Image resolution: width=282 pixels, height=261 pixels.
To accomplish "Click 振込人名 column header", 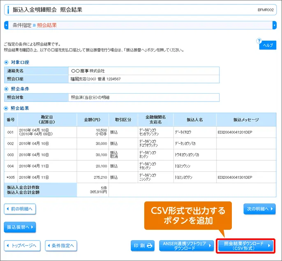I will [x=195, y=120].
